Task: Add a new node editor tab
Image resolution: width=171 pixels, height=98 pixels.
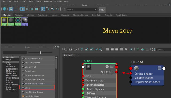Action: (x=78, y=55)
